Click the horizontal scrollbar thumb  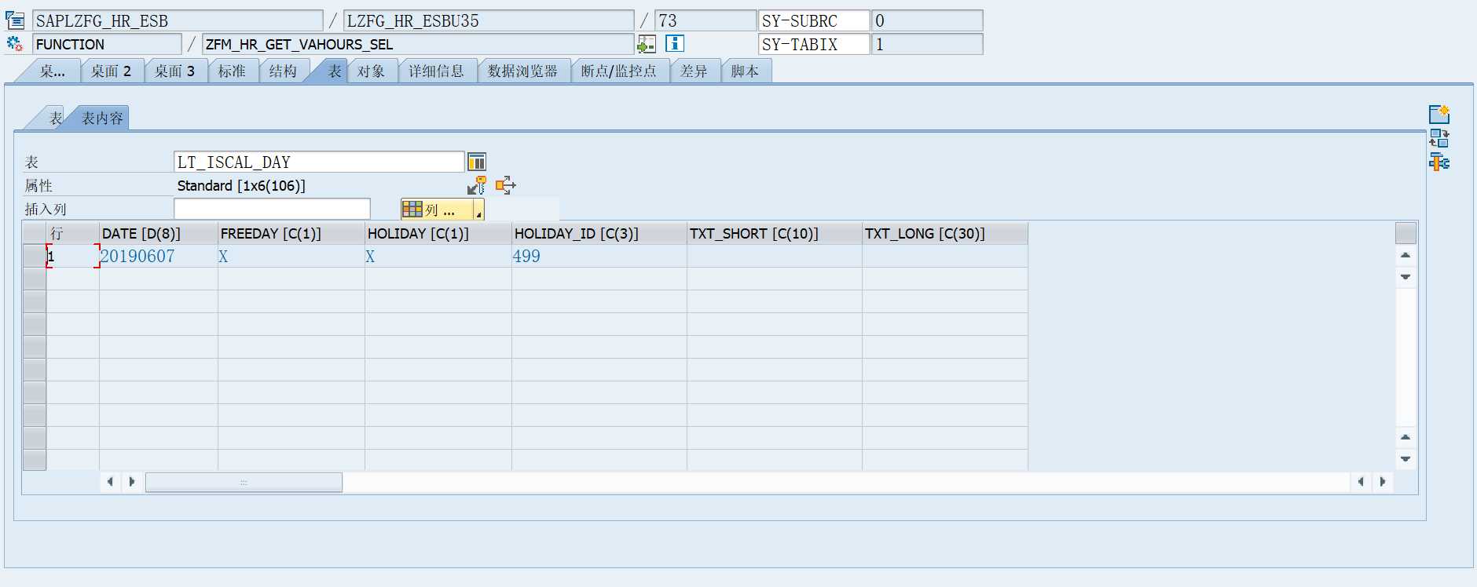pyautogui.click(x=244, y=482)
